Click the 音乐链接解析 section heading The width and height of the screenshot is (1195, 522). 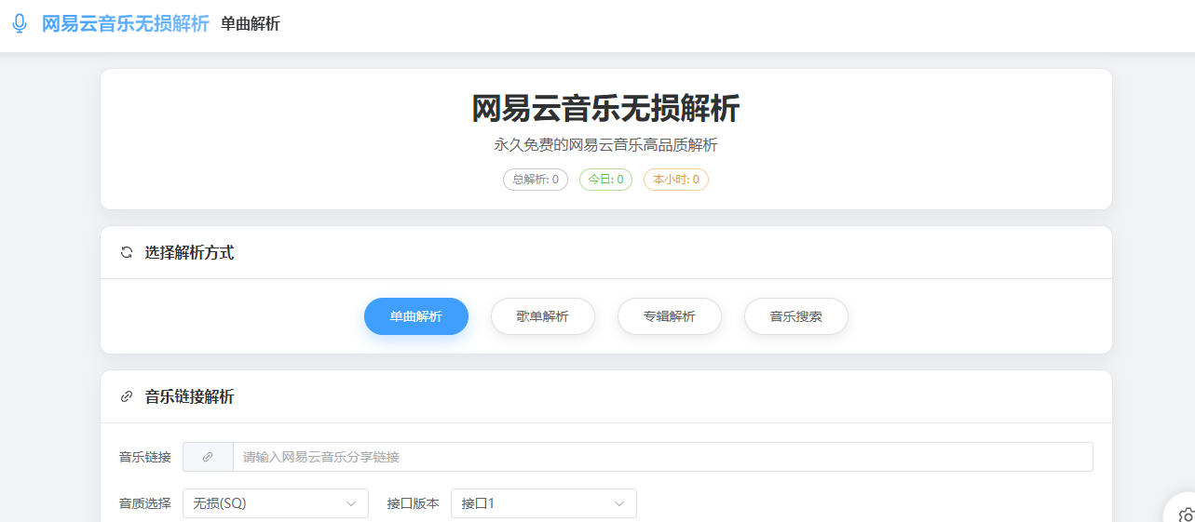(x=190, y=396)
